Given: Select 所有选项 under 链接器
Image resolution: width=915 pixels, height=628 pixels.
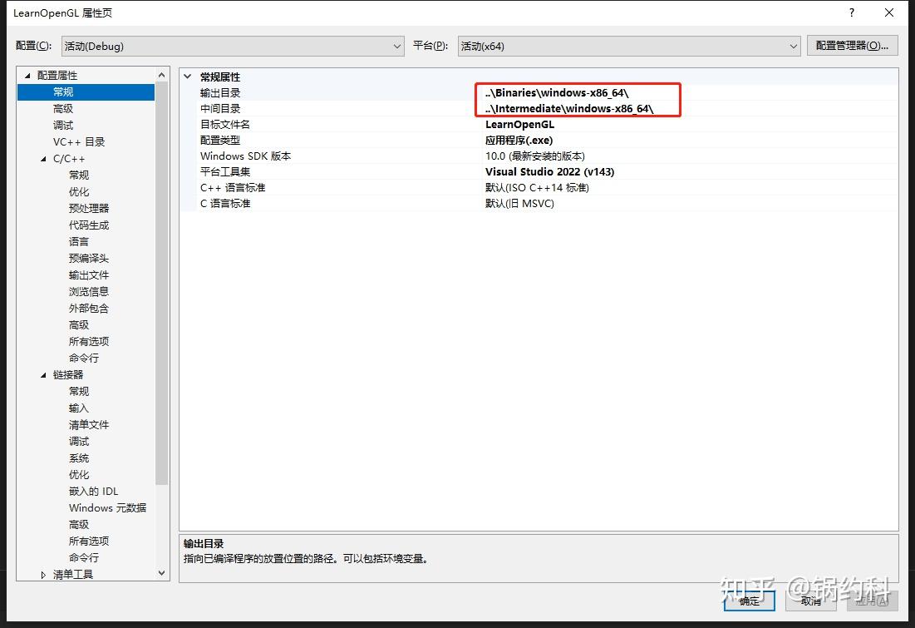Looking at the screenshot, I should click(89, 541).
